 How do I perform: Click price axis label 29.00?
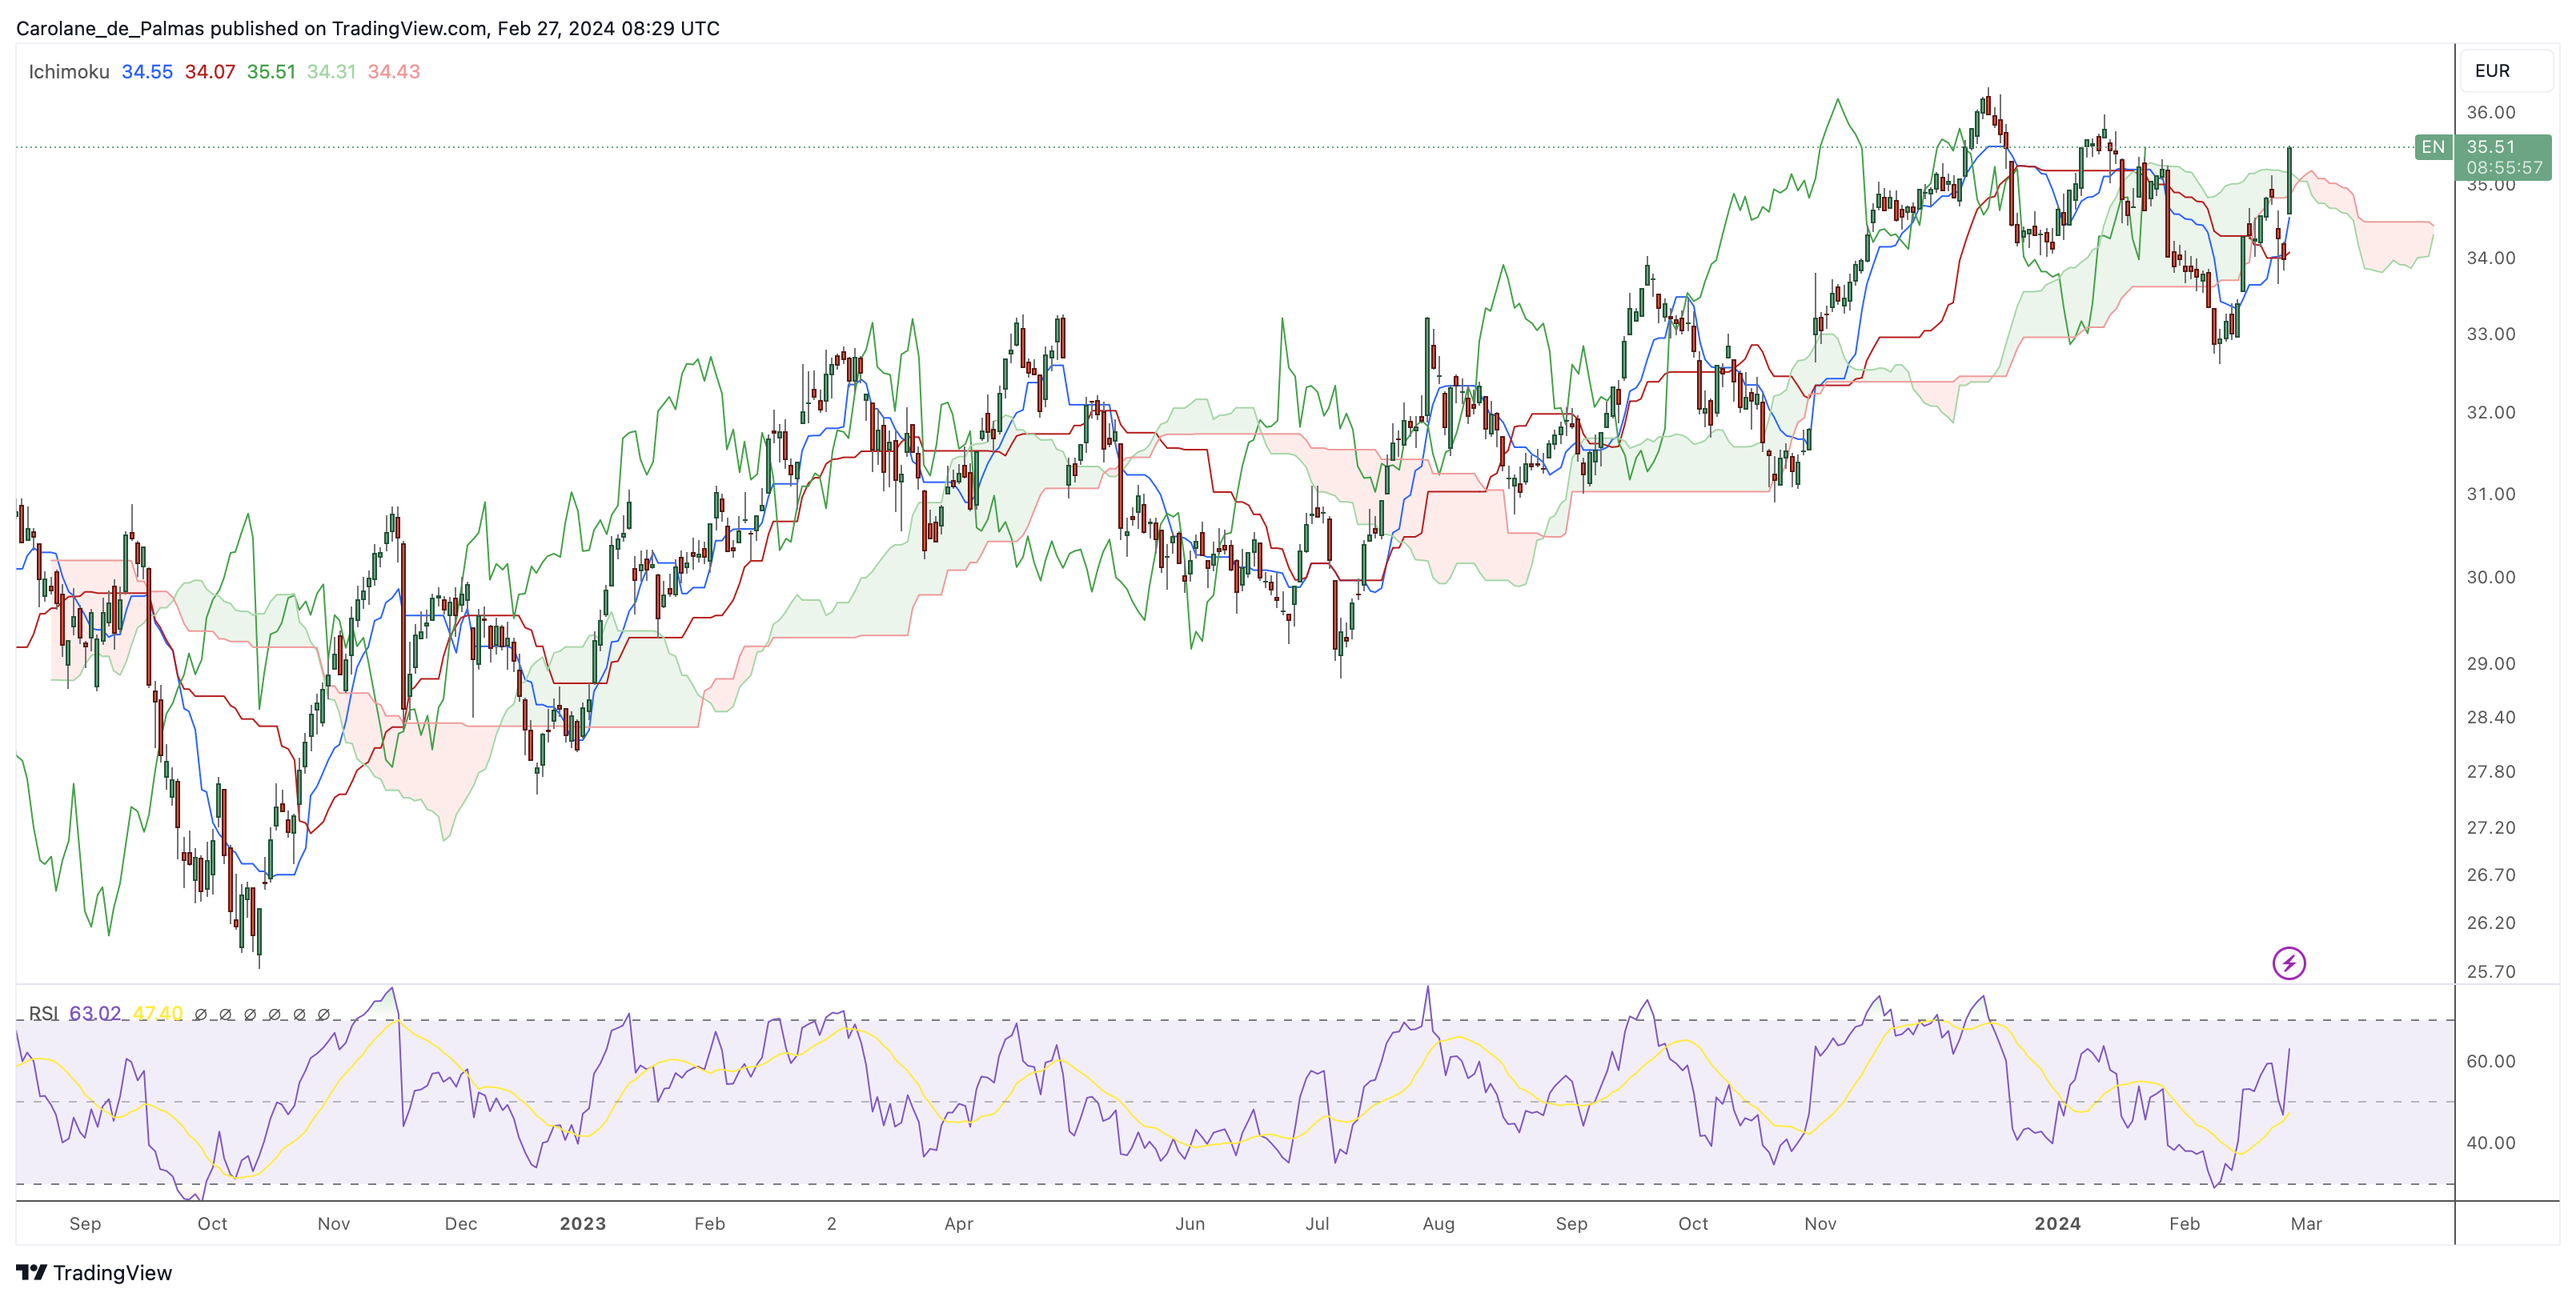coord(2490,663)
